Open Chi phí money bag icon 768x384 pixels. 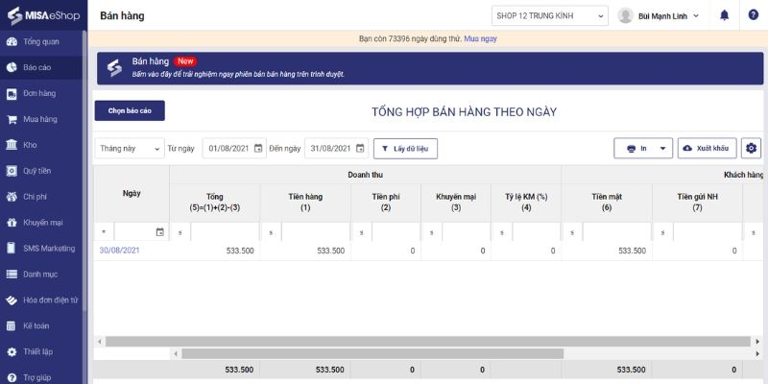pos(12,197)
